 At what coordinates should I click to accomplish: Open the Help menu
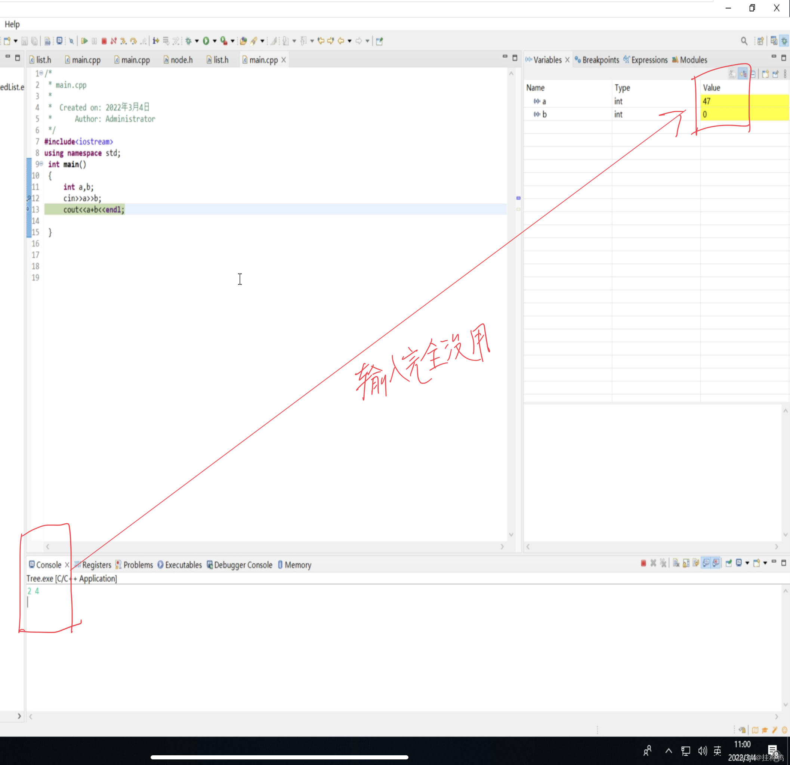pos(12,24)
